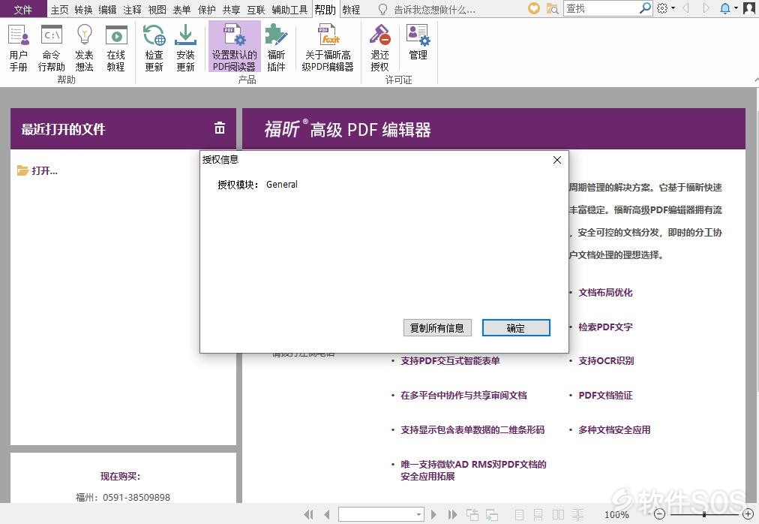Viewport: 759px width, 524px height.
Task: Close the 授权信息 dialog
Action: (x=557, y=160)
